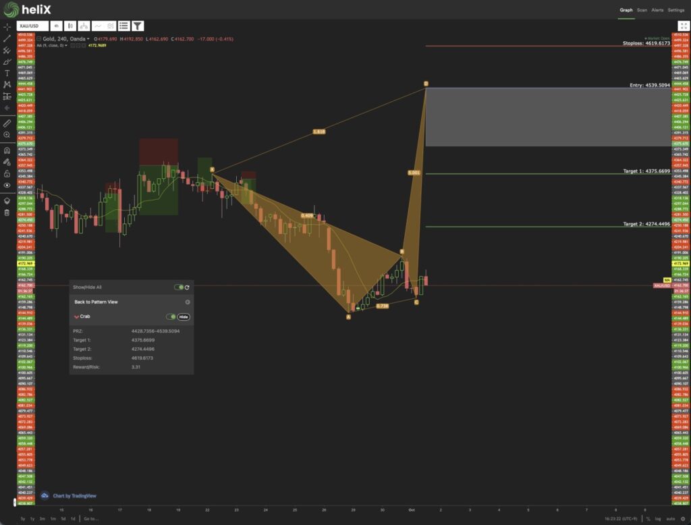Viewport: 691px width, 525px height.
Task: Toggle stay in drawing mode
Action: 7,162
